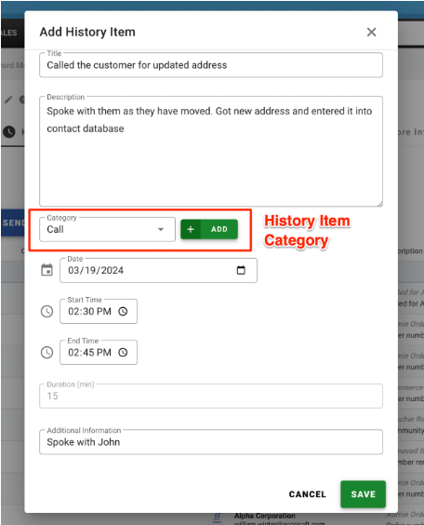Click the plus icon on the Add button
The width and height of the screenshot is (424, 525).
191,229
